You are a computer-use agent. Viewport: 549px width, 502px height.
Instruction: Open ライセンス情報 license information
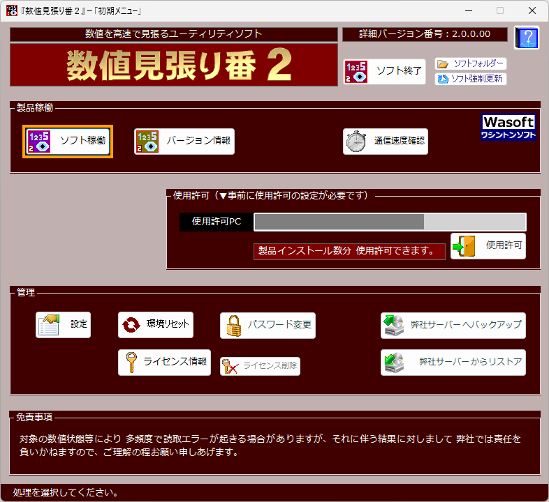164,363
